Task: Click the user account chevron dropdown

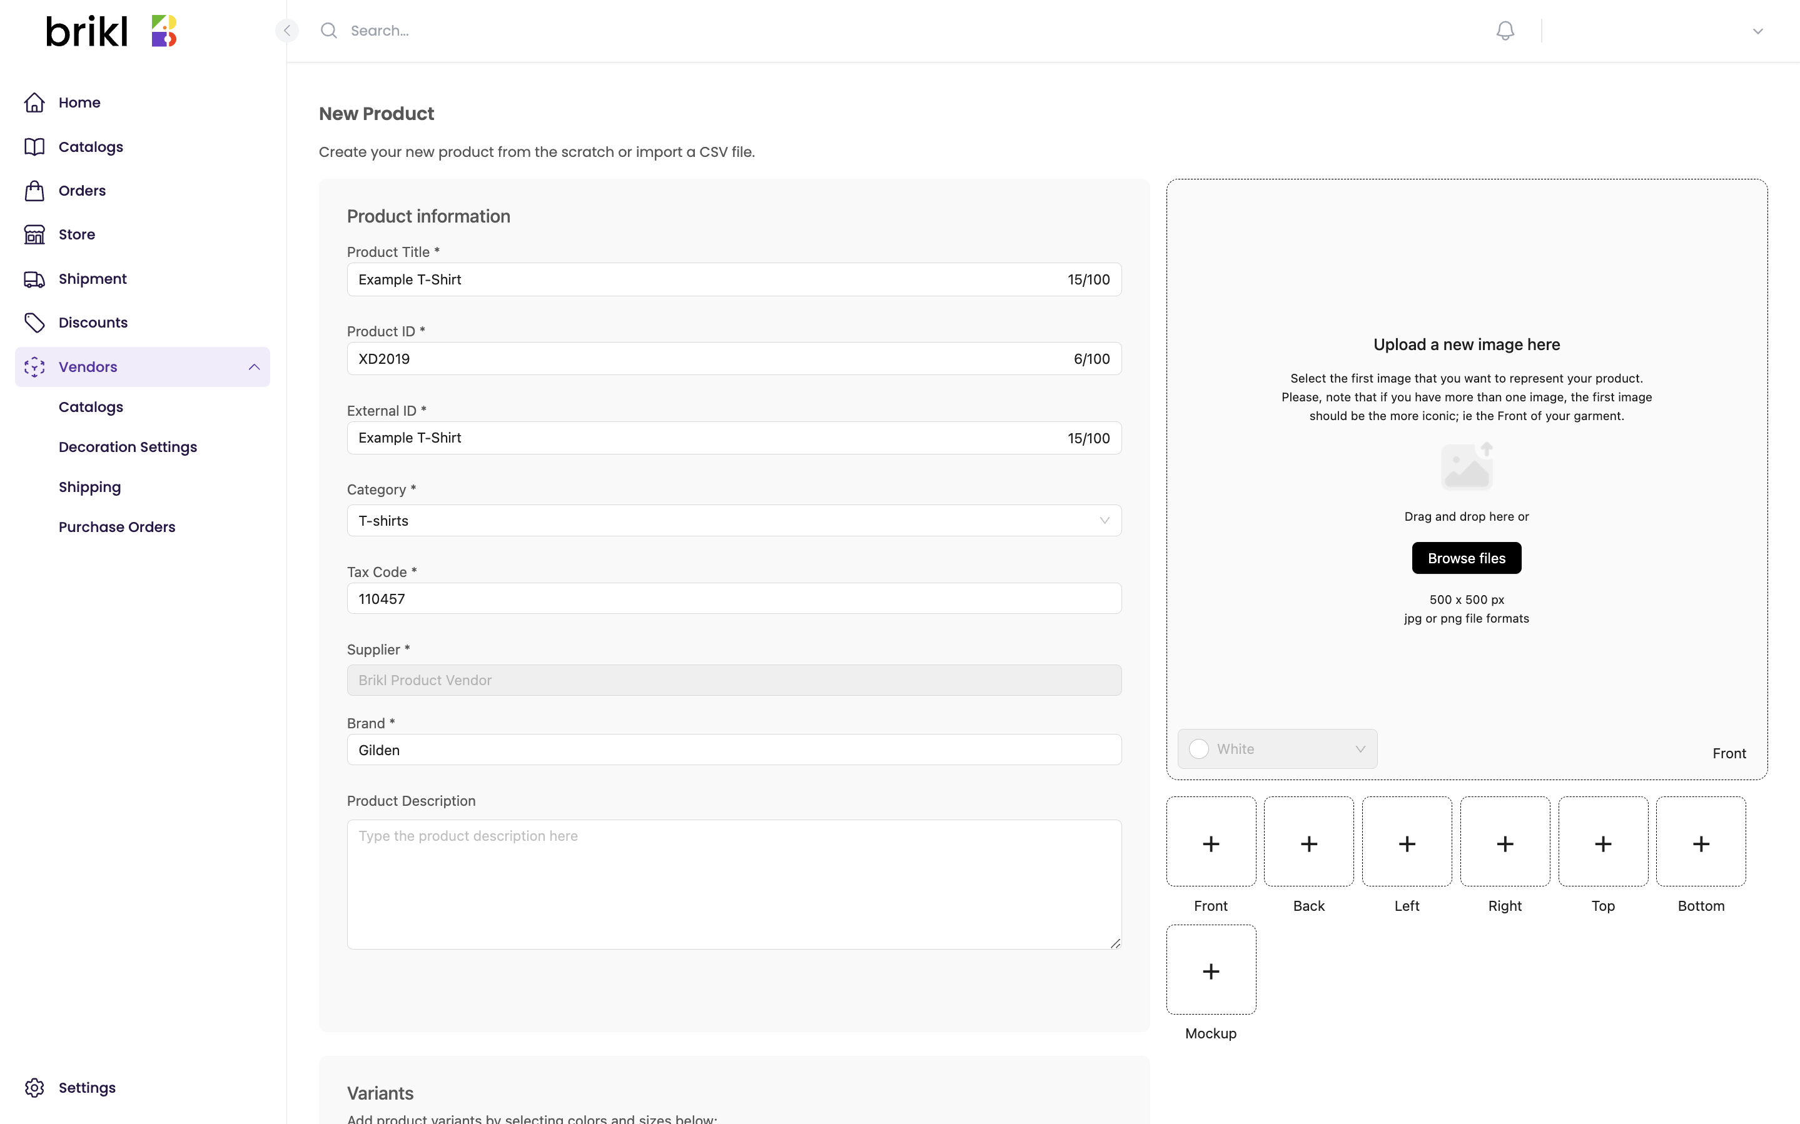Action: click(1757, 30)
